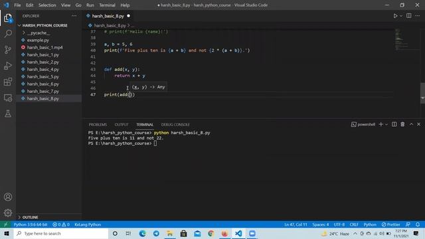Open Windows Start menu
This screenshot has height=239, width=425.
(7, 234)
